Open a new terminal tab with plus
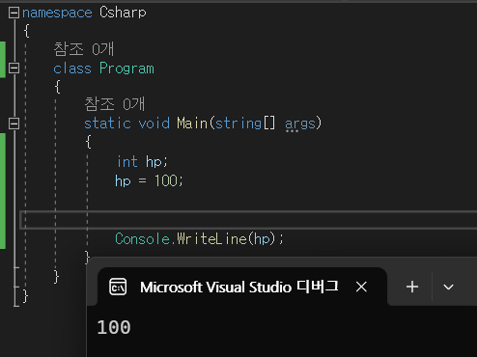The height and width of the screenshot is (357, 477). pos(412,287)
